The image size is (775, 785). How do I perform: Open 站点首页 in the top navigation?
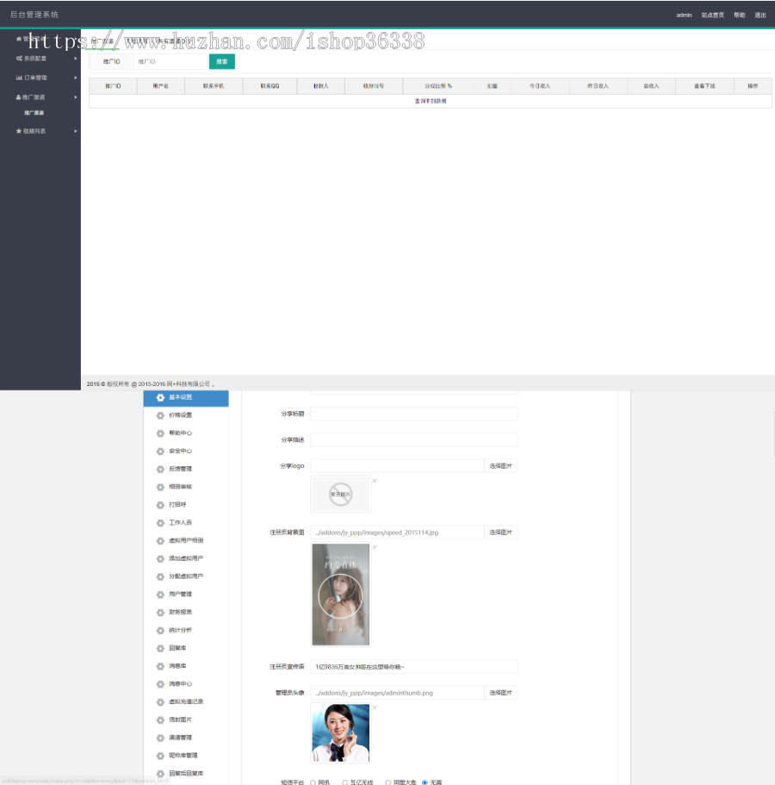coord(712,15)
